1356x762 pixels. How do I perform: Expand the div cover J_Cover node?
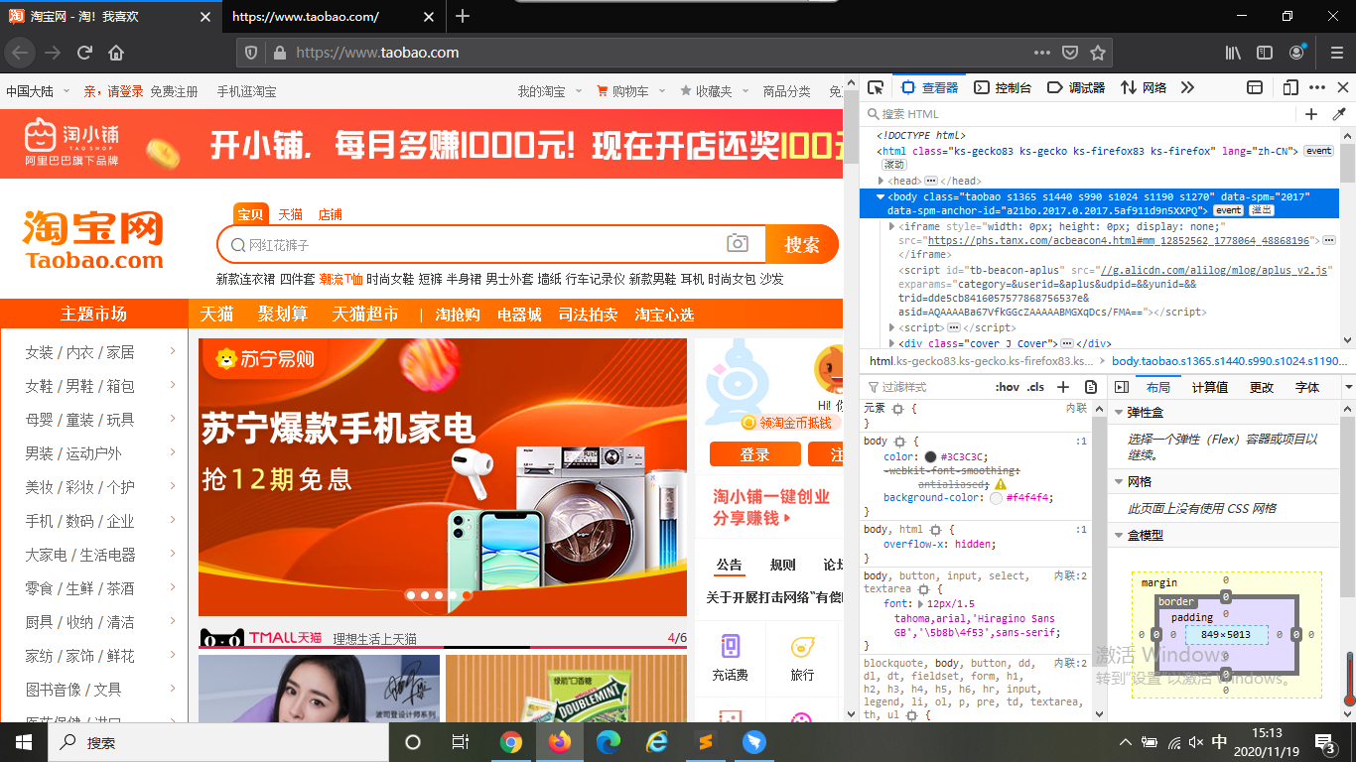click(892, 343)
